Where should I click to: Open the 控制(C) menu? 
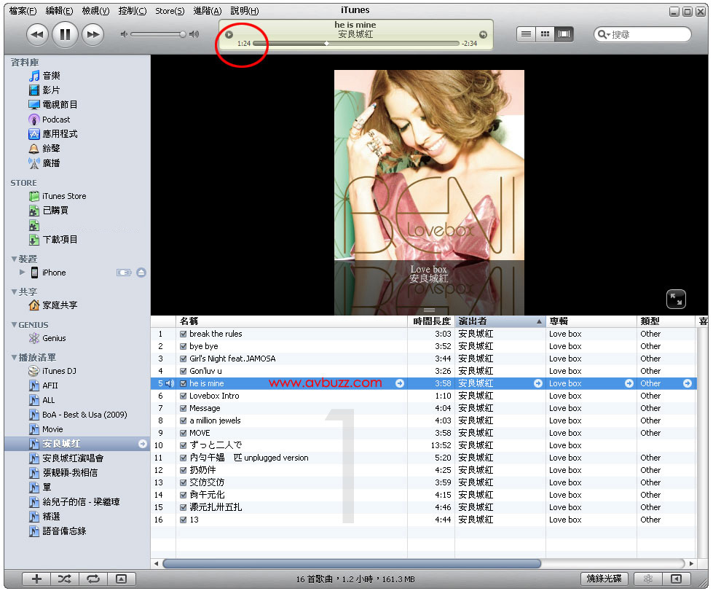coord(133,11)
